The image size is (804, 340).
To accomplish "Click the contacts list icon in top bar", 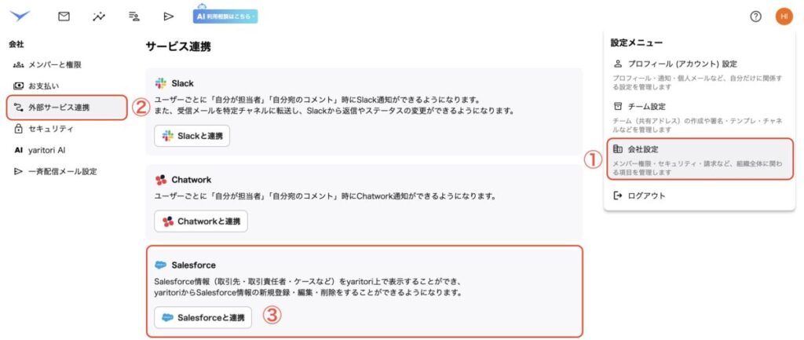I will [x=133, y=16].
